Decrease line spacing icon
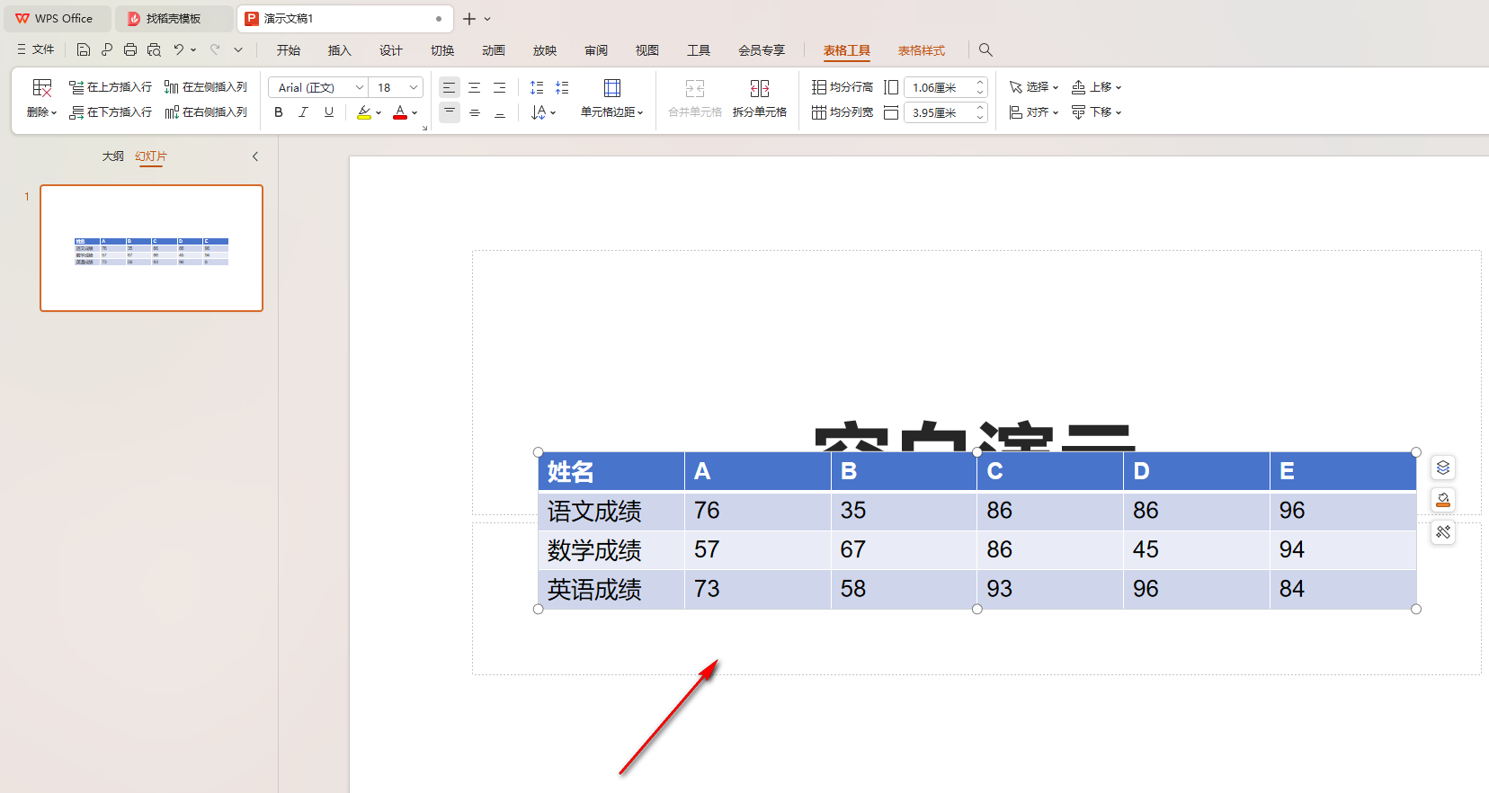Screen dimensions: 1489x793 (x=562, y=87)
